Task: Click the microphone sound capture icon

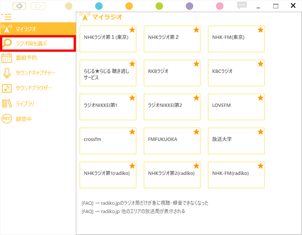Action: 7,73
